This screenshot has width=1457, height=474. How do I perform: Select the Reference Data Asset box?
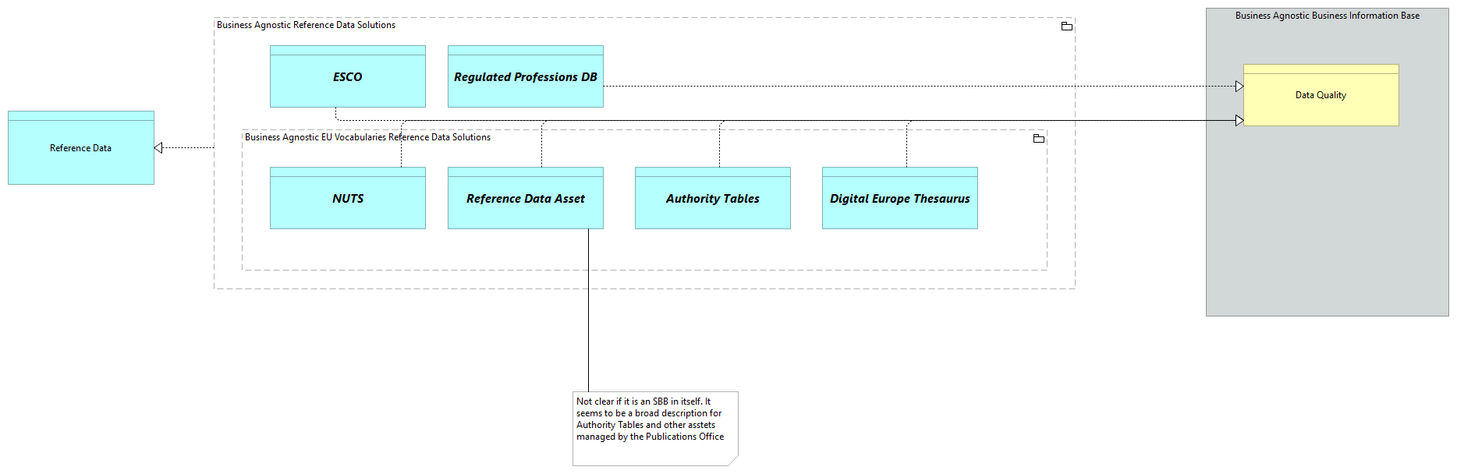click(x=526, y=198)
